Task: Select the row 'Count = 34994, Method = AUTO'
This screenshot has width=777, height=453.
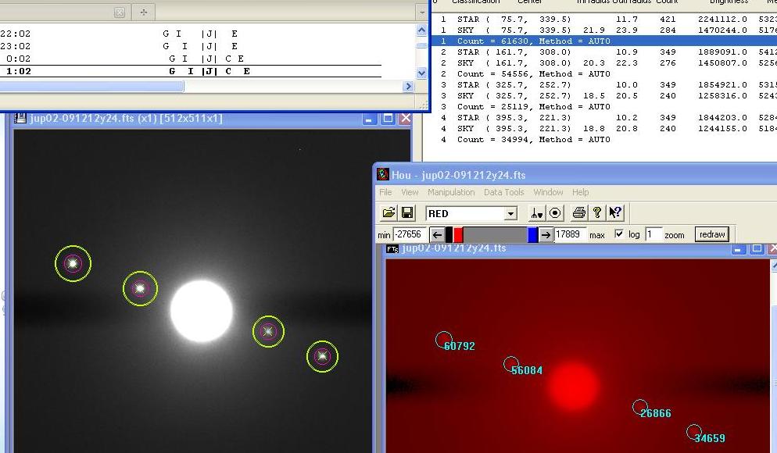Action: (x=603, y=139)
